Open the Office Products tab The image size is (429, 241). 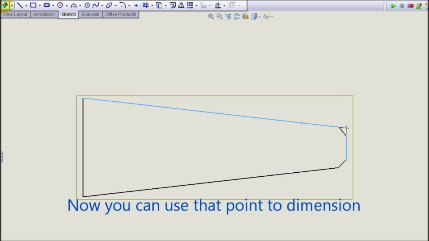click(121, 14)
